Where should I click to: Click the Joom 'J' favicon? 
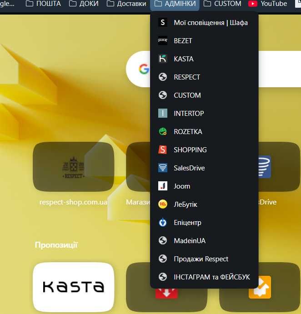163,186
